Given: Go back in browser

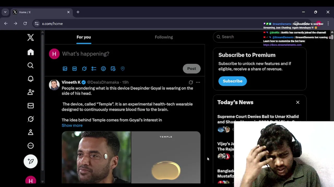Looking at the screenshot, I should [x=6, y=24].
